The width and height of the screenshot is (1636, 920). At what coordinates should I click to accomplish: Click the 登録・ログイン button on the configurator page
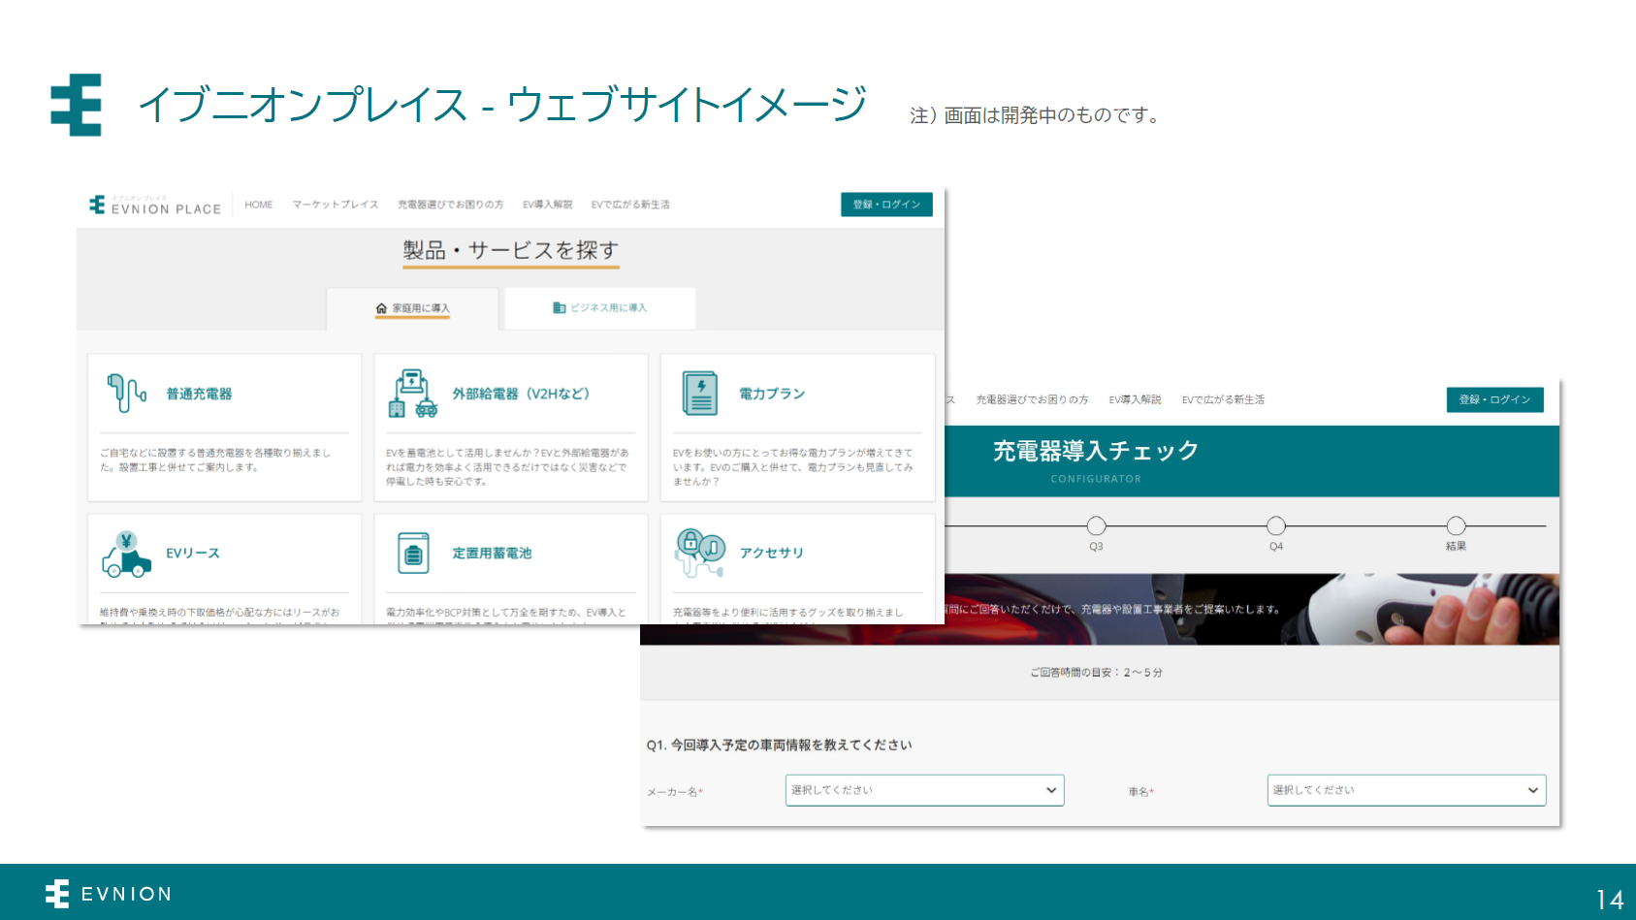tap(1494, 399)
